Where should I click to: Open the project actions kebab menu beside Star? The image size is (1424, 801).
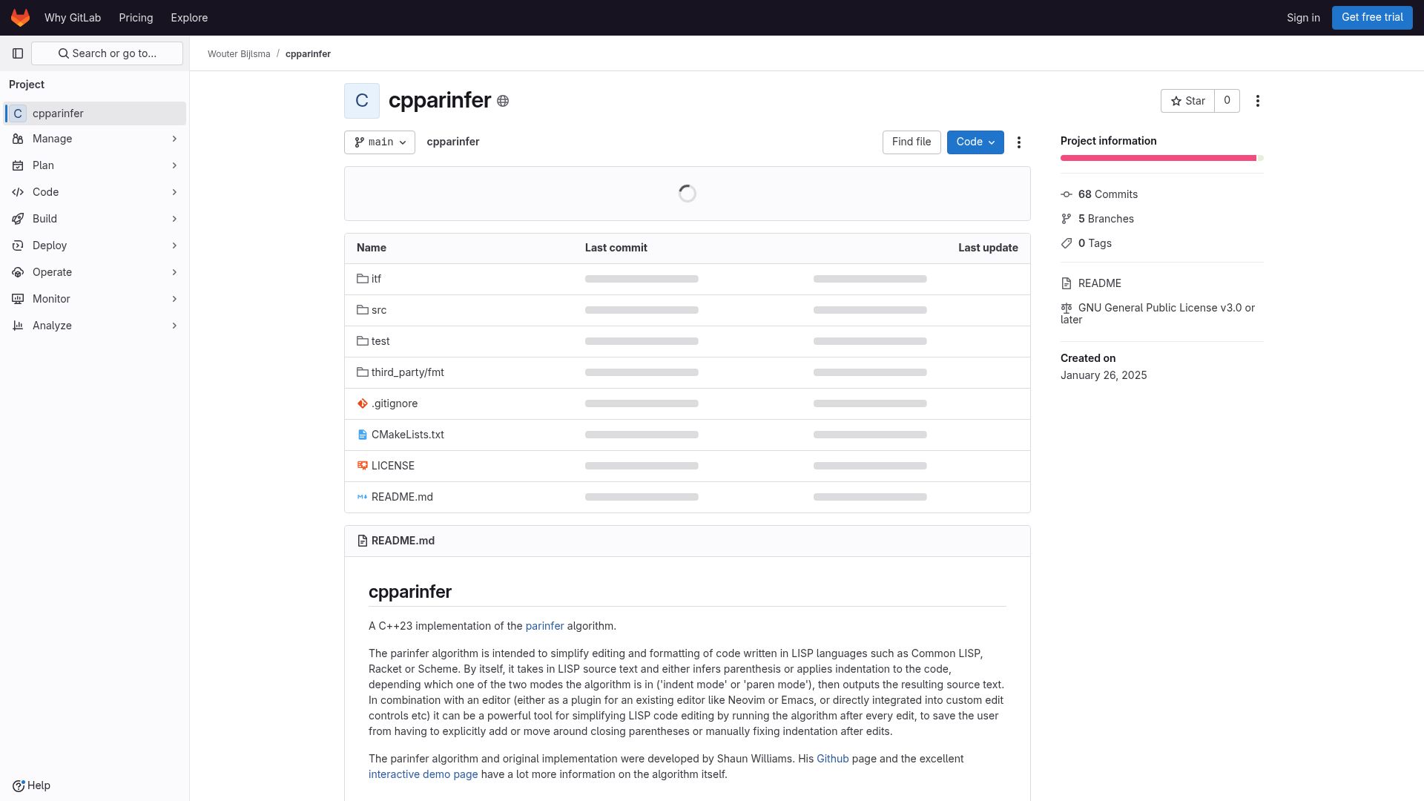click(x=1258, y=101)
